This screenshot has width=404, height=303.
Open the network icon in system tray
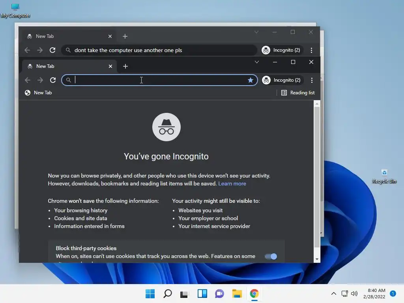pyautogui.click(x=345, y=294)
